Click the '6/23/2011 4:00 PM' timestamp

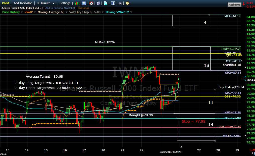click(171, 152)
